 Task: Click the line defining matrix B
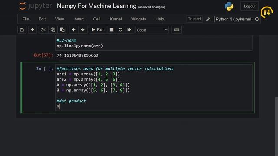[x=93, y=90]
